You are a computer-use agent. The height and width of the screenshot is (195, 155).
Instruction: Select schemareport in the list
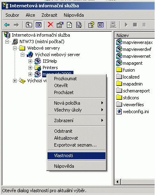[x=136, y=91]
